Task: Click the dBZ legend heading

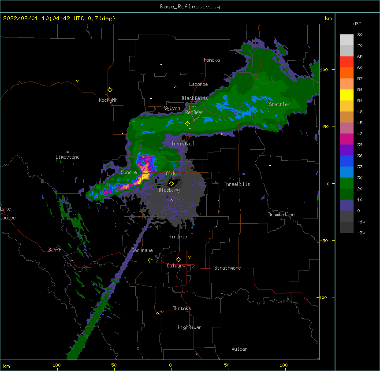Action: click(357, 23)
